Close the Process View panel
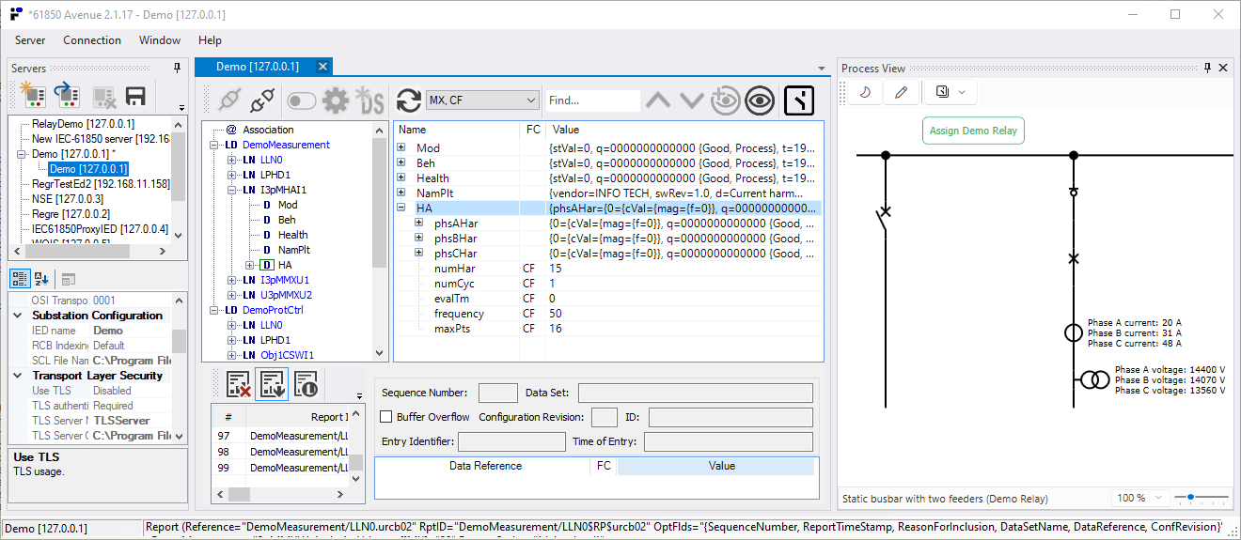Viewport: 1241px width, 540px height. [x=1223, y=68]
